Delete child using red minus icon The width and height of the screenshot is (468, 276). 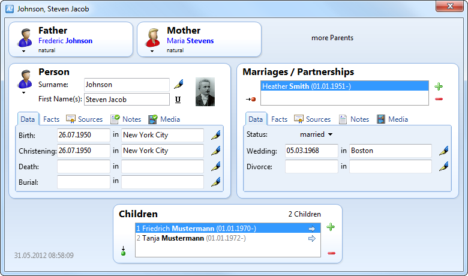coord(331,253)
